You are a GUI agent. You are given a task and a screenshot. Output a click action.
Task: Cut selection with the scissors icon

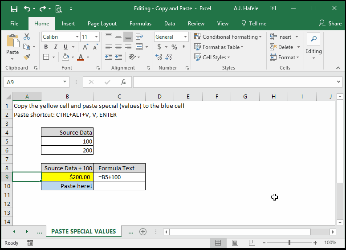coord(27,37)
